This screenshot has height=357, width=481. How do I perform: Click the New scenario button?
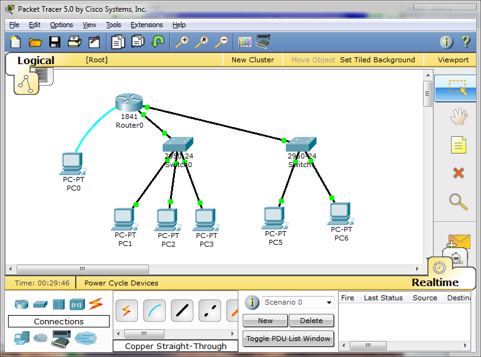click(265, 321)
